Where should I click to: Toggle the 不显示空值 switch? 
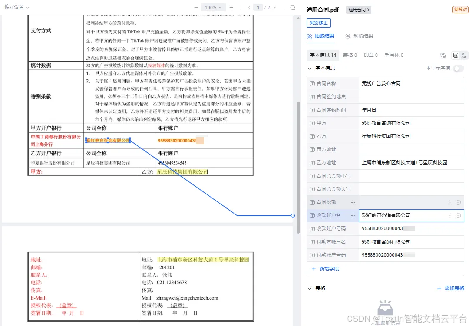458,69
